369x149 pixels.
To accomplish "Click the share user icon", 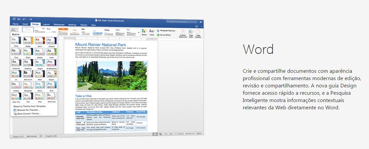I will pos(201,21).
